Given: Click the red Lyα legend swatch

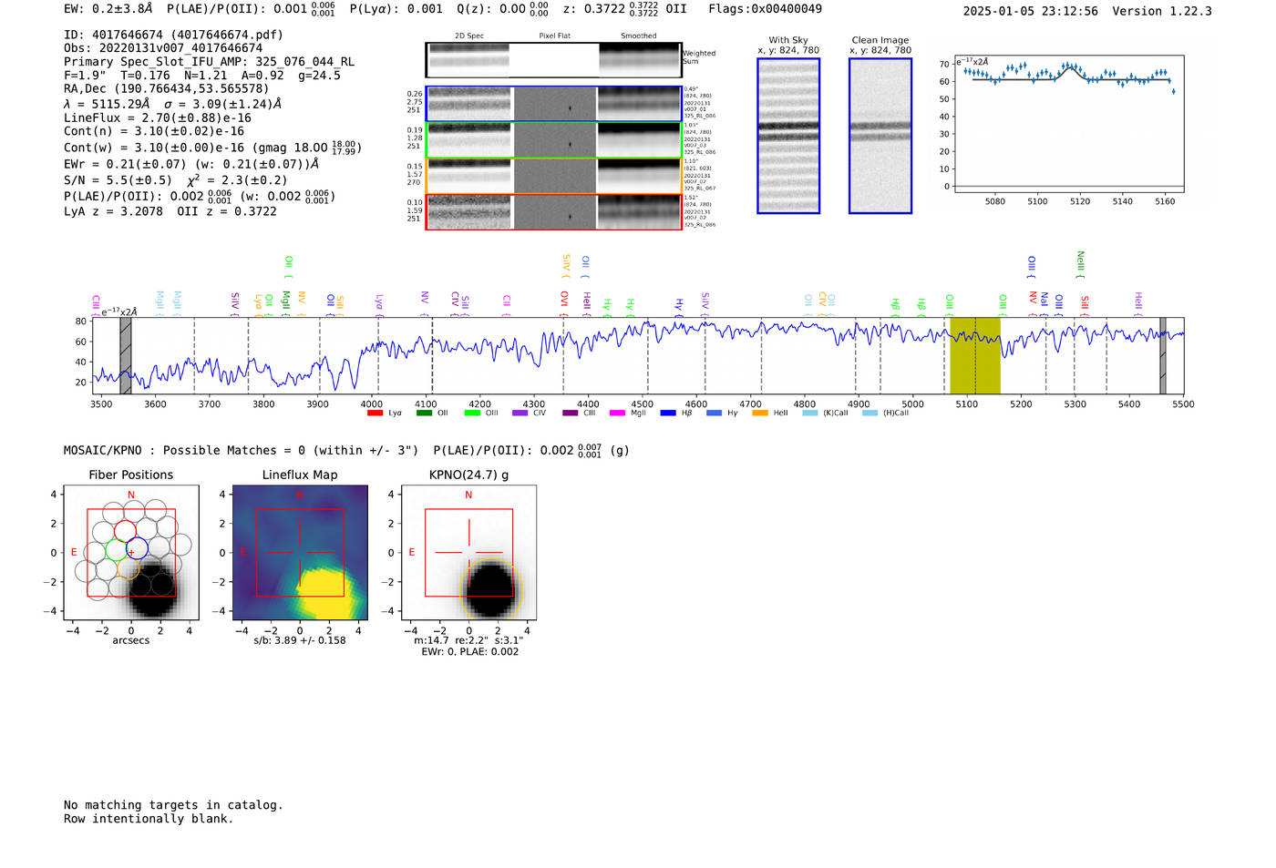Looking at the screenshot, I should 375,414.
